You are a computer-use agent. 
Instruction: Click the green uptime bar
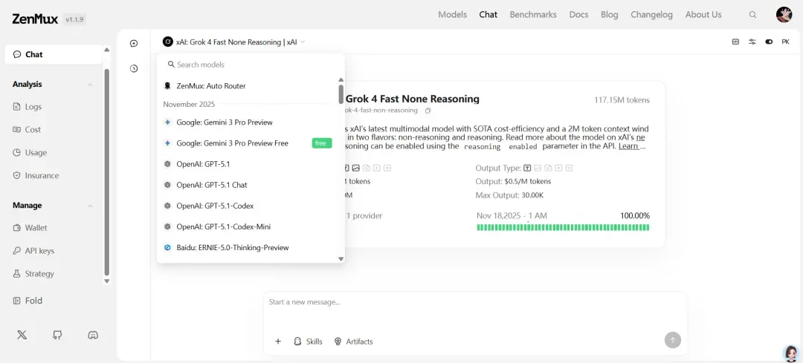[x=563, y=227]
